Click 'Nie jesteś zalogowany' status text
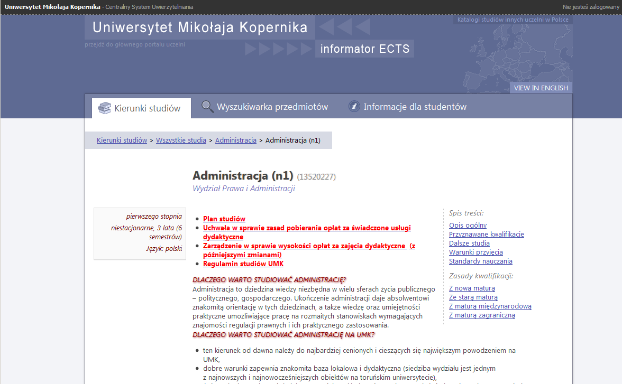622x384 pixels. click(591, 7)
